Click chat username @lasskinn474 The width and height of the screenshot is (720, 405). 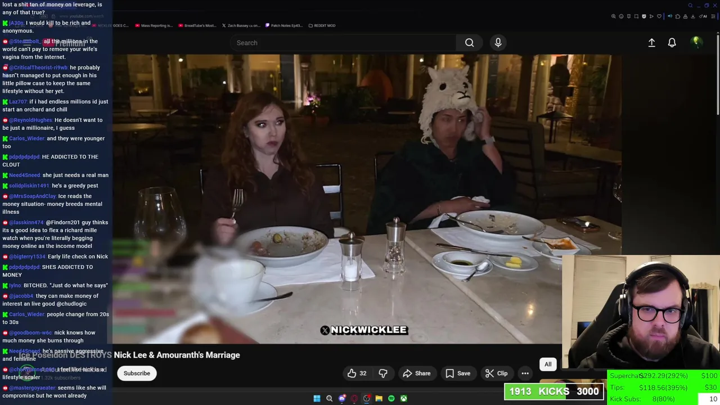tap(26, 222)
